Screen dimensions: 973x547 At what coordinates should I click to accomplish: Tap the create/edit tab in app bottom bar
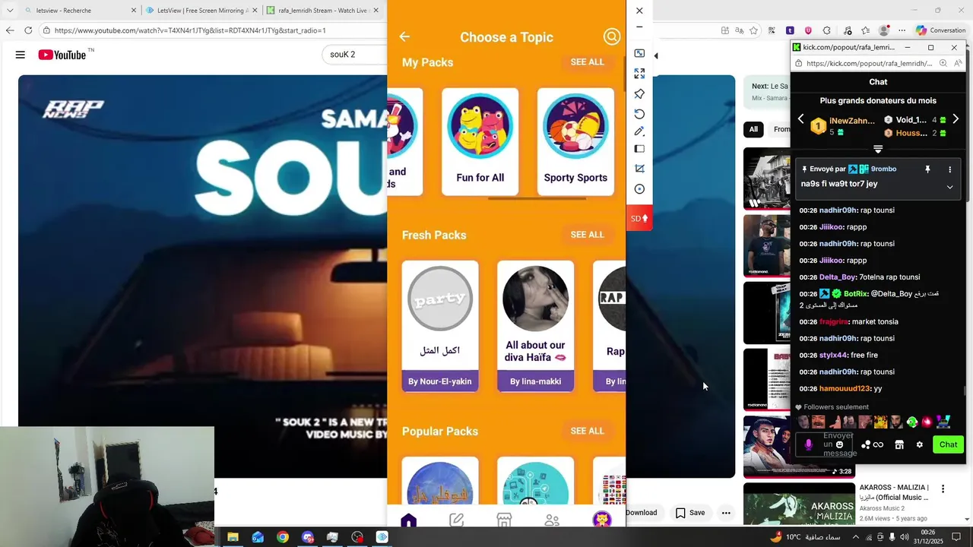456,520
